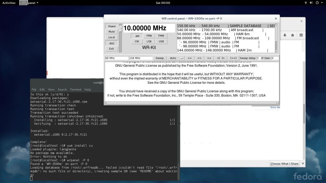Click the <[ ]> widen range button

click(221, 58)
